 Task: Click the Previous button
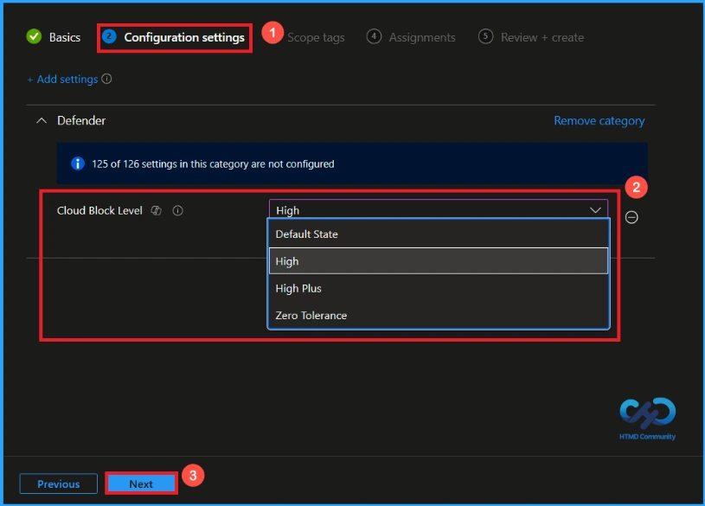58,484
